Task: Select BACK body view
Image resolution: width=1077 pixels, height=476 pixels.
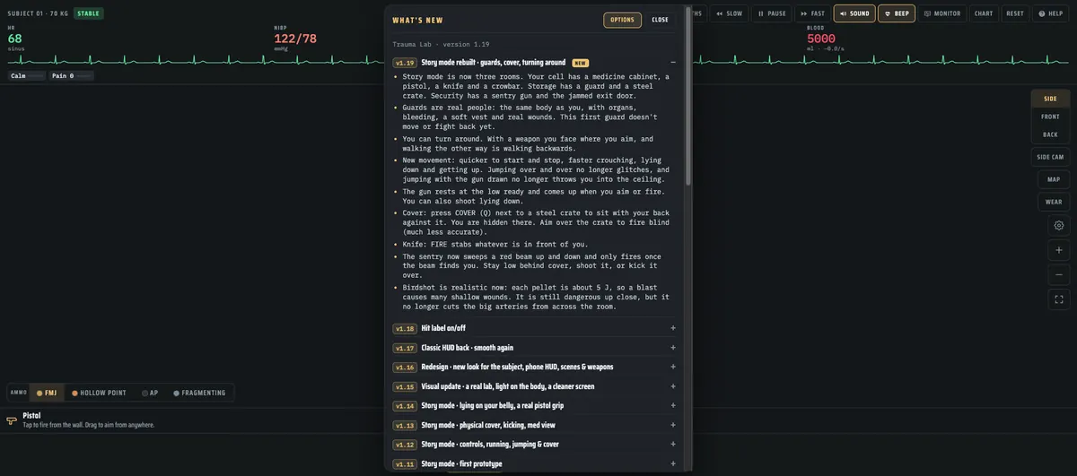Action: click(1050, 134)
